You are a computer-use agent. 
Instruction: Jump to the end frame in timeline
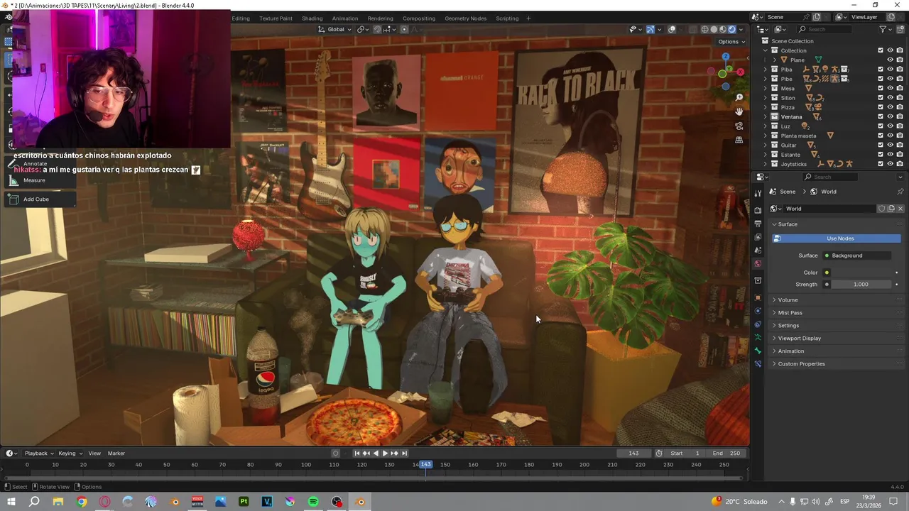pos(404,454)
